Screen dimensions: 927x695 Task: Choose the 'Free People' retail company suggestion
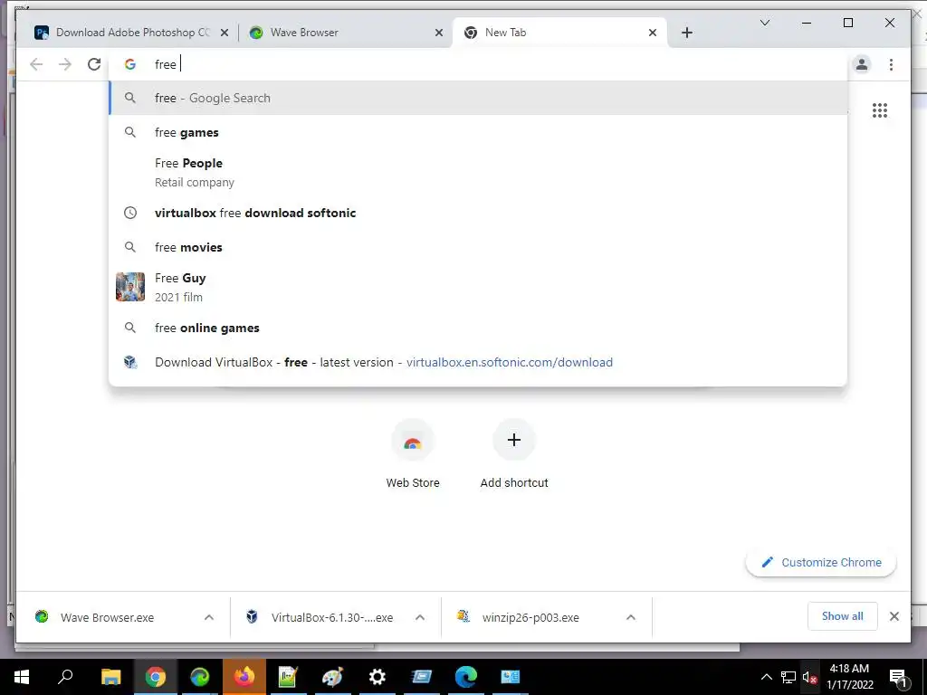[478, 173]
